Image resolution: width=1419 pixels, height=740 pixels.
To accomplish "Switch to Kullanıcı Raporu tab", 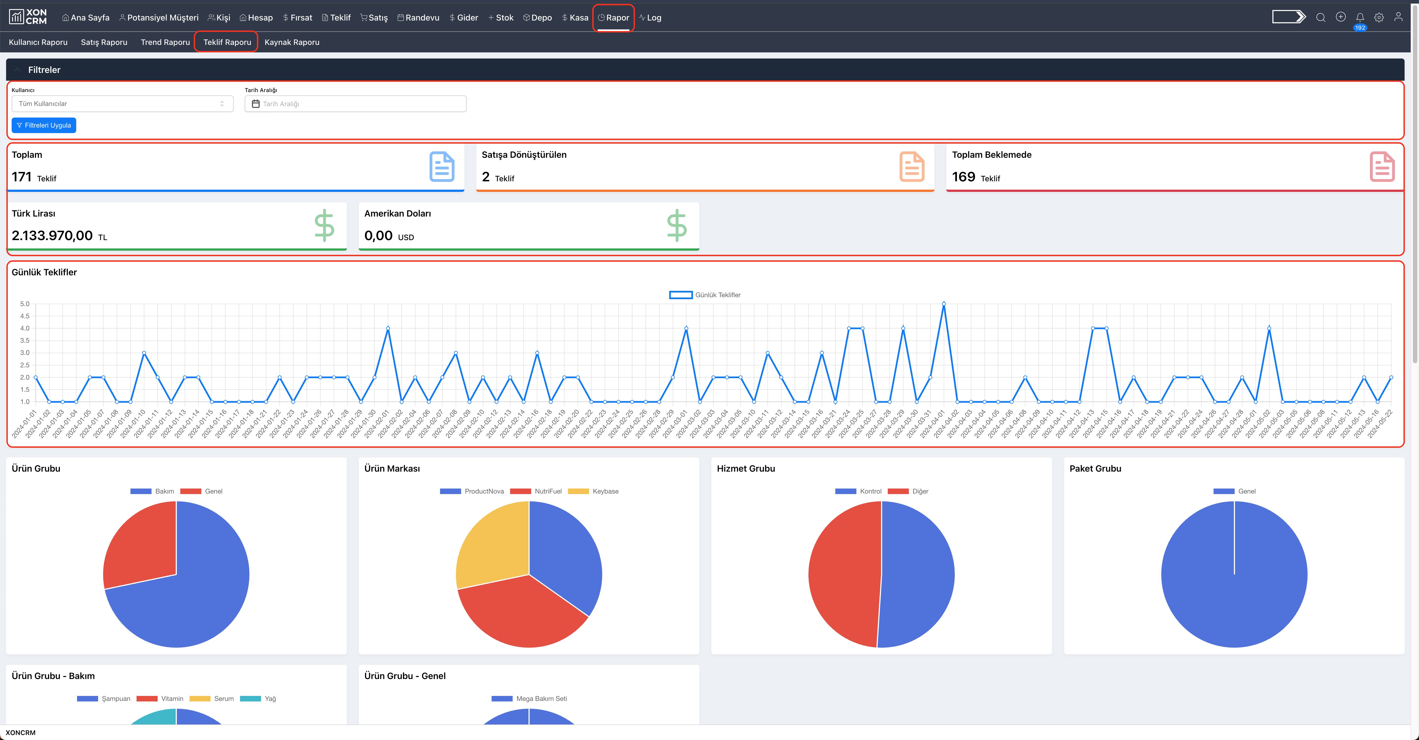I will pos(38,42).
